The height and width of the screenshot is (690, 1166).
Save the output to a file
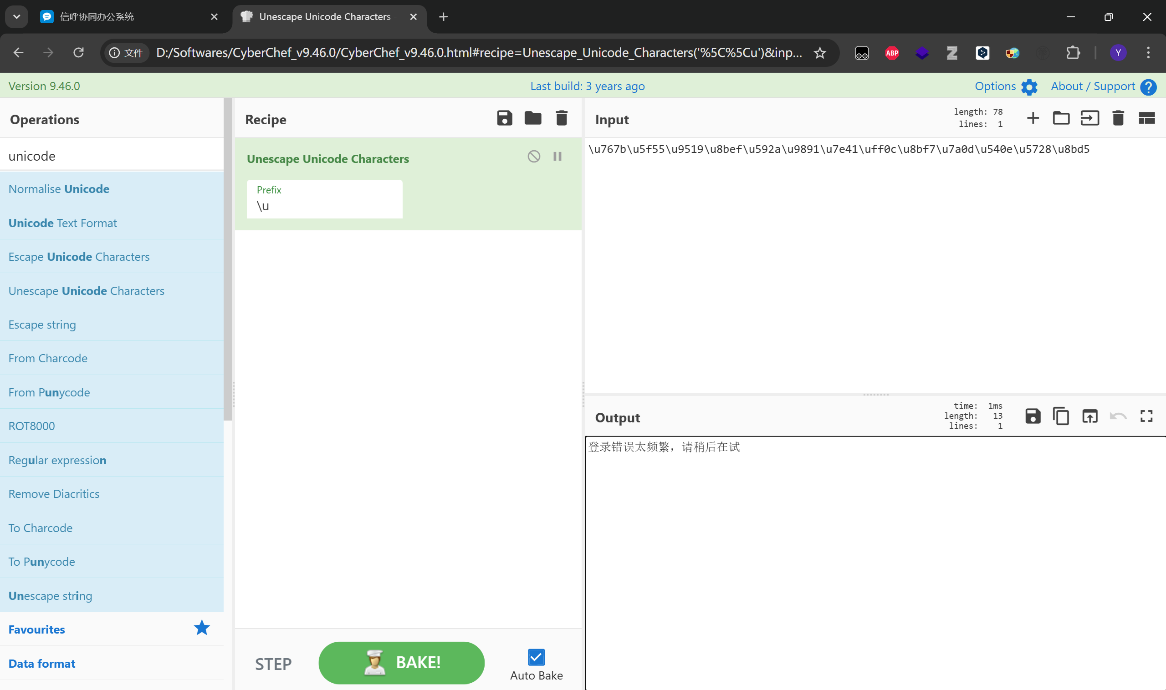point(1033,416)
